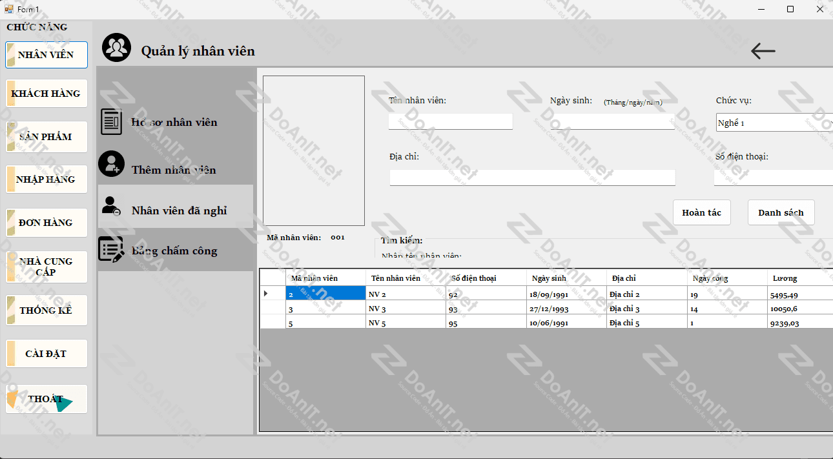
Task: Switch to the KHÁCH HÀNG section
Action: pyautogui.click(x=46, y=94)
